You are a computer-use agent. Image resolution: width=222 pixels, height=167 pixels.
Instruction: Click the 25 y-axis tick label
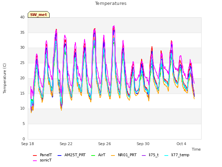pyautogui.click(x=22, y=63)
